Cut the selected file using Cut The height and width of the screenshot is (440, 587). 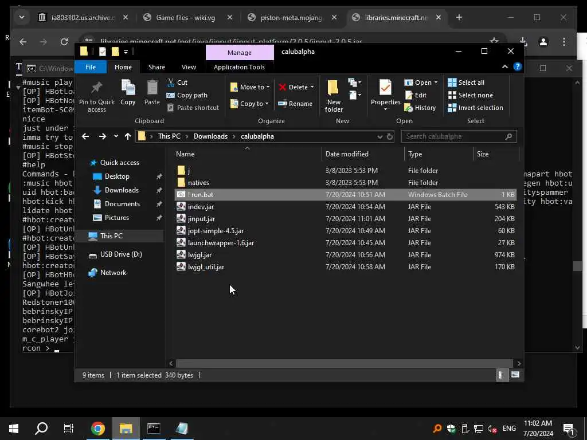pyautogui.click(x=178, y=82)
